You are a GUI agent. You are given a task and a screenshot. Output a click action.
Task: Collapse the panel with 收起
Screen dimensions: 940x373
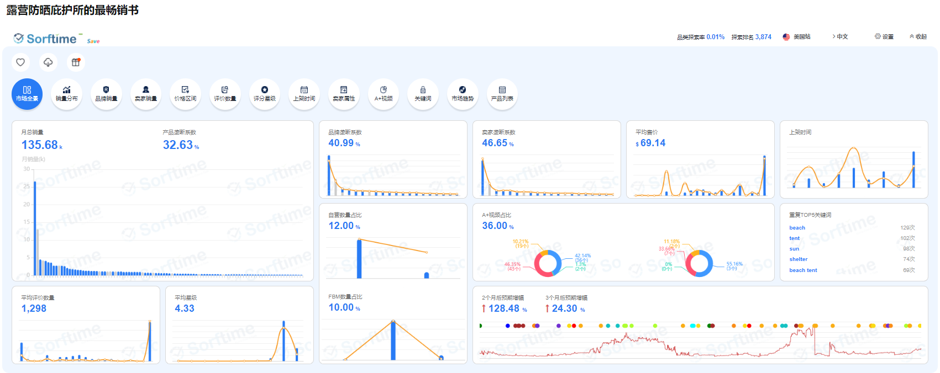point(918,37)
